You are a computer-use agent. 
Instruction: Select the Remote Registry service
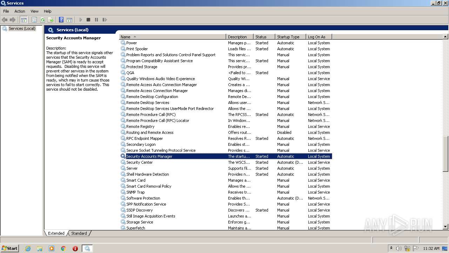[226, 126]
